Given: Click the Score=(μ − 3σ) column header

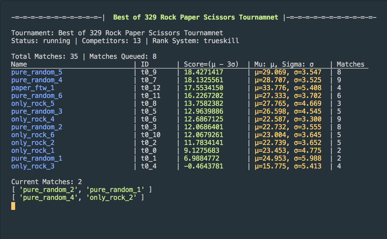Looking at the screenshot, I should tap(211, 64).
